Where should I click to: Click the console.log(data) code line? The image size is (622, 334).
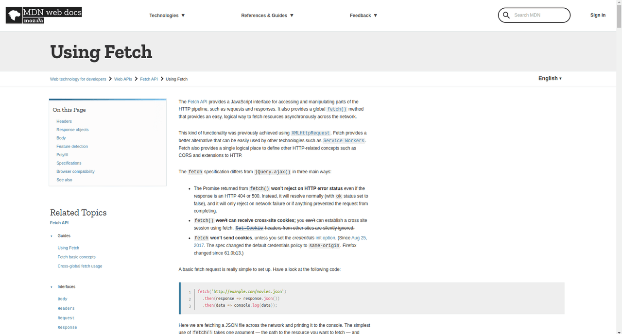pos(240,305)
